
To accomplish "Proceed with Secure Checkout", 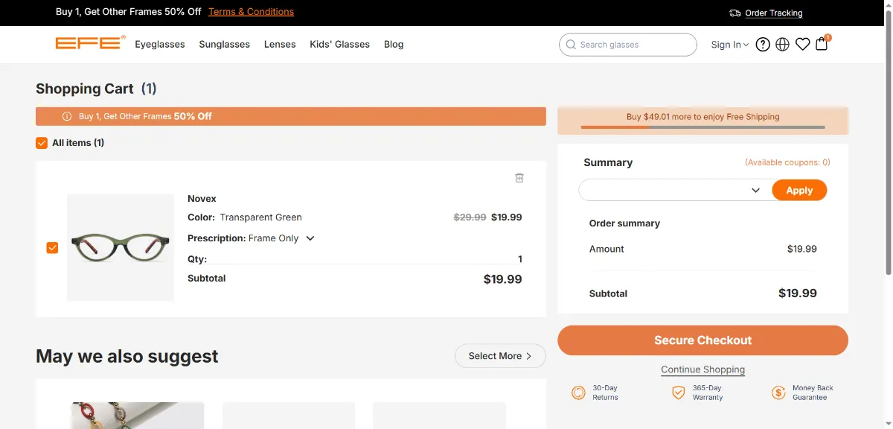I will (x=702, y=340).
